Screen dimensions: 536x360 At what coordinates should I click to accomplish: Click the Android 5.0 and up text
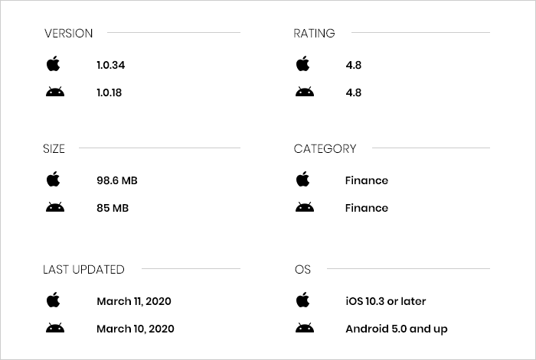tap(396, 329)
